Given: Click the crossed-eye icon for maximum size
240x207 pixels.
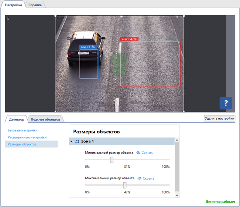Looking at the screenshot, I should (x=139, y=178).
